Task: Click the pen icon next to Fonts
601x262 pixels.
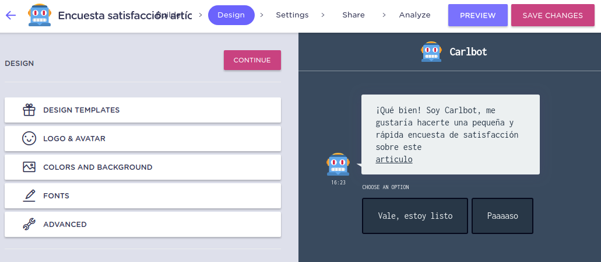Action: (x=29, y=195)
